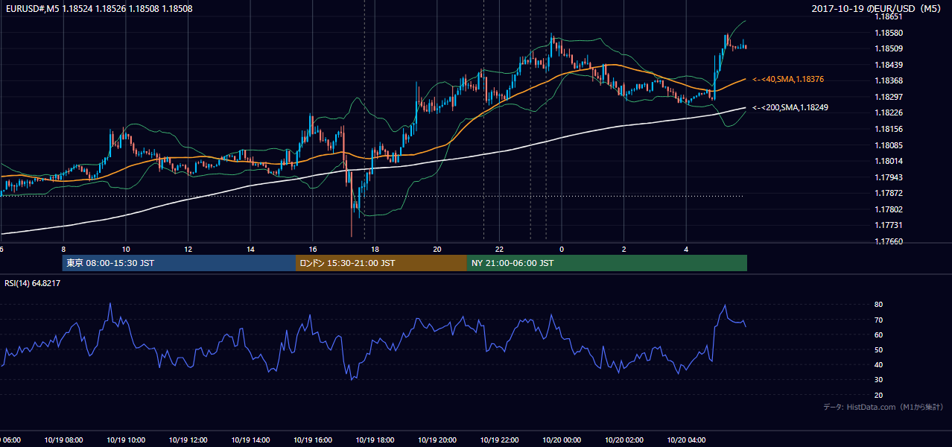Click the EURUSD#,M5 price header text

point(98,9)
